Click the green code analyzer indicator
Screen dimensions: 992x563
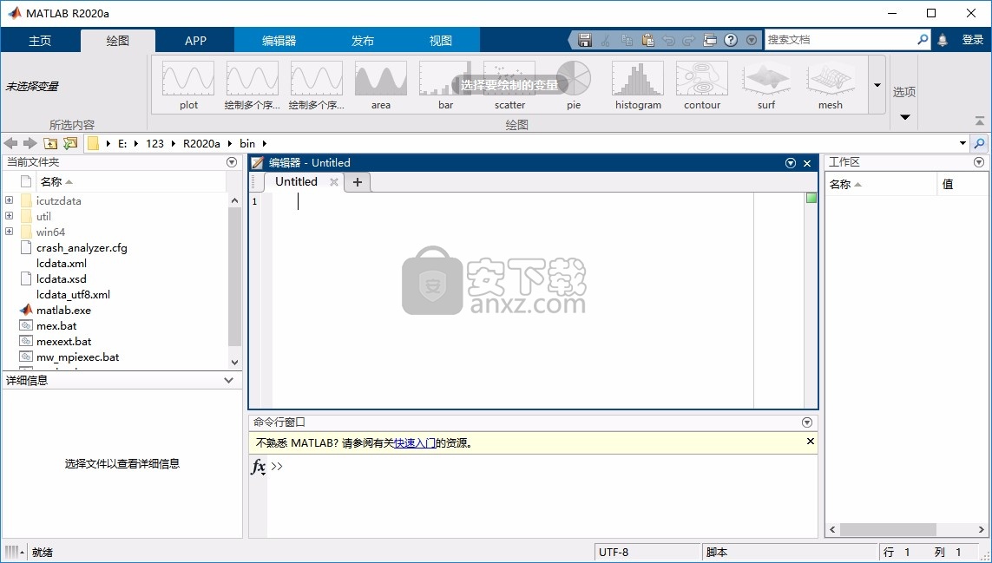pyautogui.click(x=811, y=198)
